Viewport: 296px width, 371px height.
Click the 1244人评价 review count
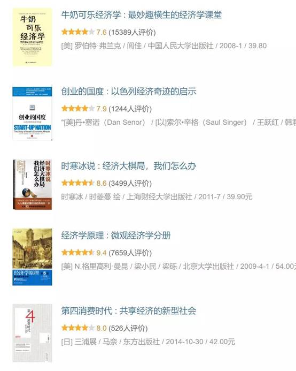130,109
